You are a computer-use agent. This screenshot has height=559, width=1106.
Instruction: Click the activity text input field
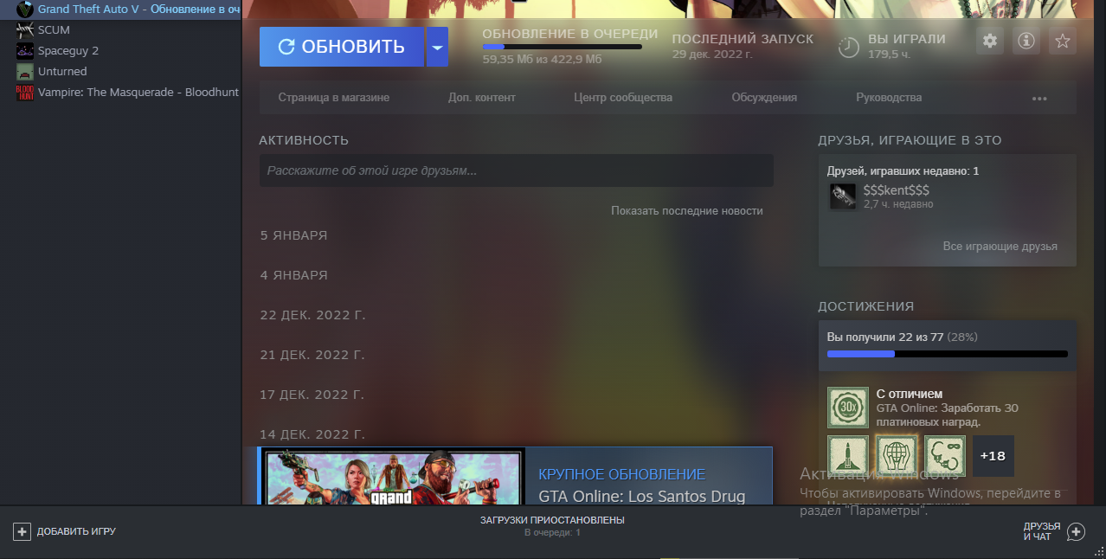coord(516,170)
